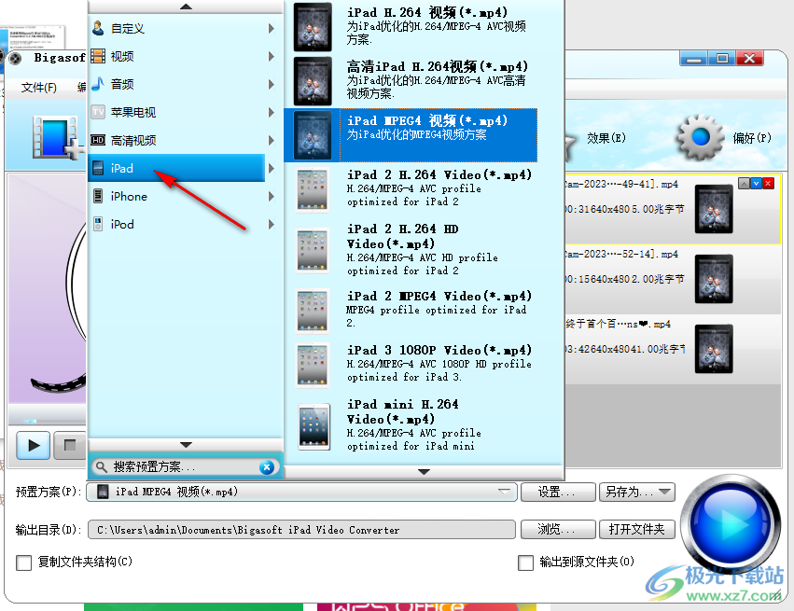The width and height of the screenshot is (794, 611).
Task: Select the iPhone preset category
Action: click(176, 196)
